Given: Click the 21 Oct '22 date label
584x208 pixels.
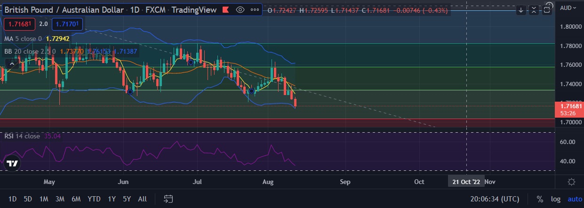Looking at the screenshot, I should tap(466, 182).
